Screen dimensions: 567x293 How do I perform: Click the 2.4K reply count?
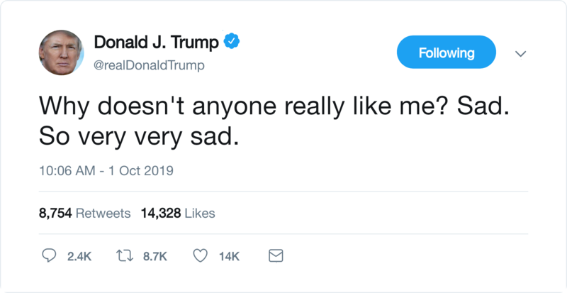pyautogui.click(x=79, y=256)
